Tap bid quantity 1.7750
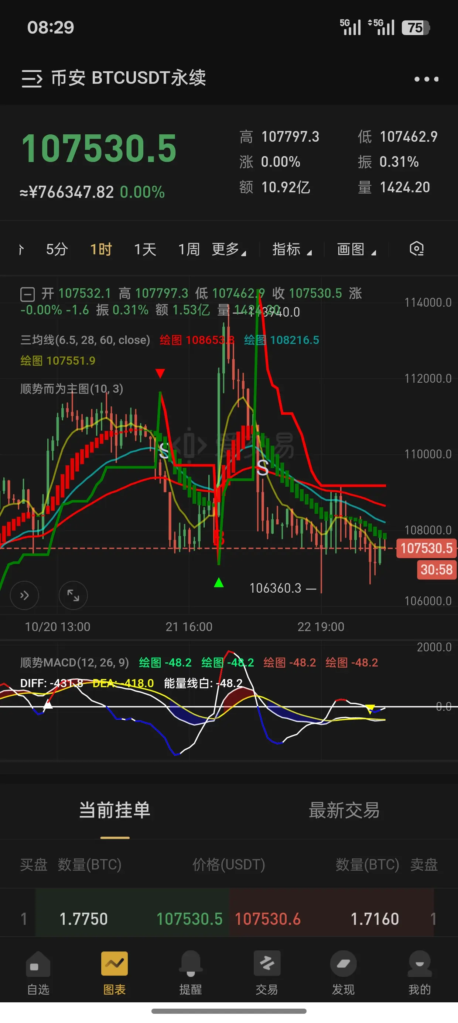Screen dimensions: 458x1023 point(83,919)
